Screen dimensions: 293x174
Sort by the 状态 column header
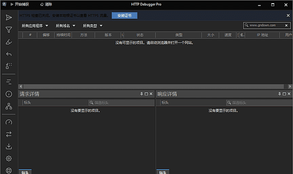tap(140, 35)
